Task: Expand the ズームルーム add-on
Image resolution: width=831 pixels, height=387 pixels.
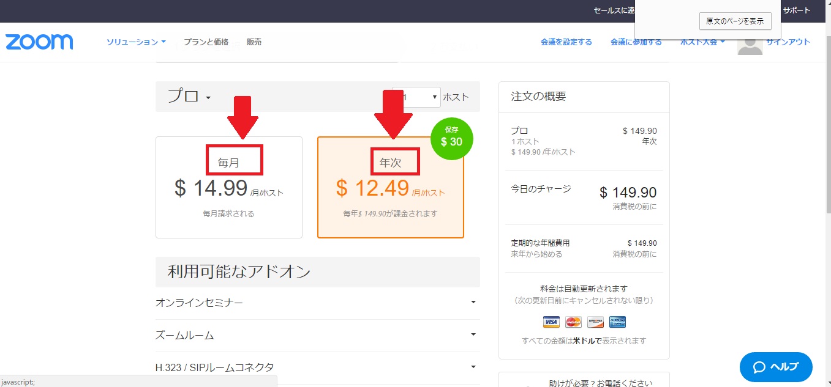Action: (x=317, y=335)
